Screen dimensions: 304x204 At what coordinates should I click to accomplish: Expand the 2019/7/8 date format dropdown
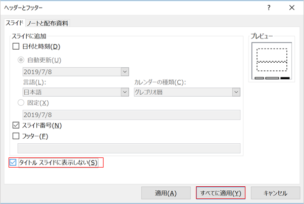click(x=125, y=72)
